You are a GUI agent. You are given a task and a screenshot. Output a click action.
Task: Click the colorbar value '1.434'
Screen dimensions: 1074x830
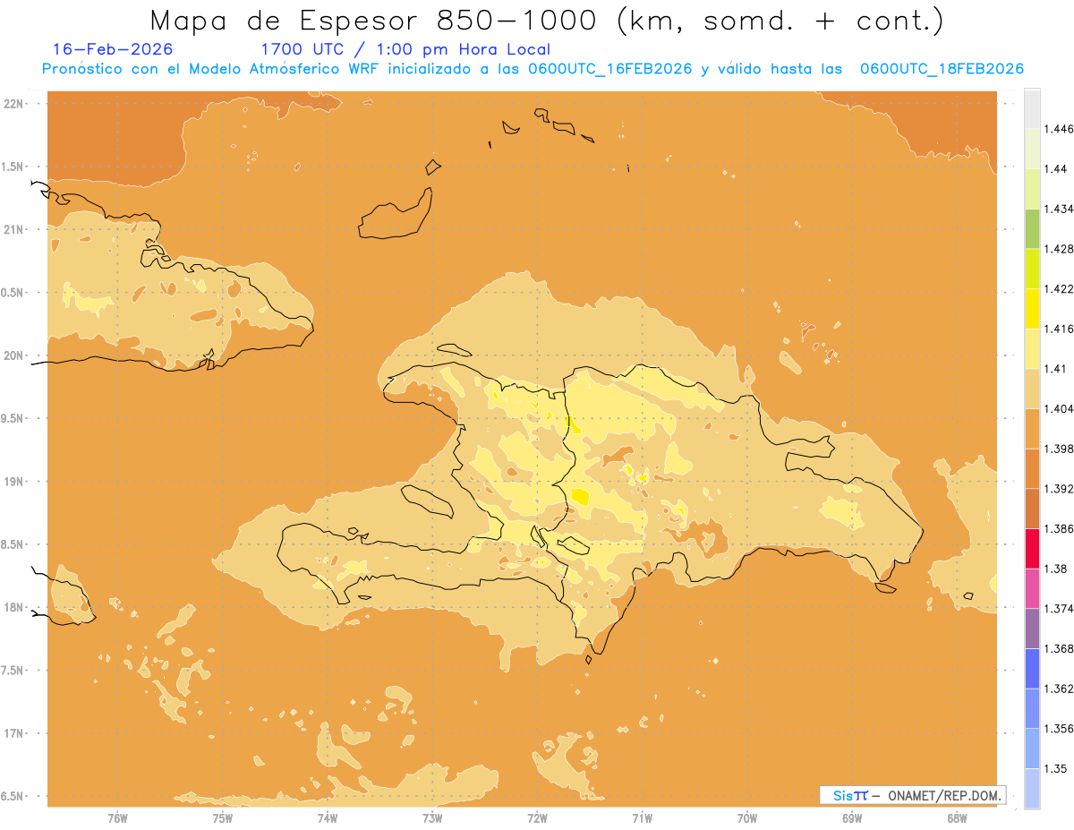click(x=1061, y=209)
